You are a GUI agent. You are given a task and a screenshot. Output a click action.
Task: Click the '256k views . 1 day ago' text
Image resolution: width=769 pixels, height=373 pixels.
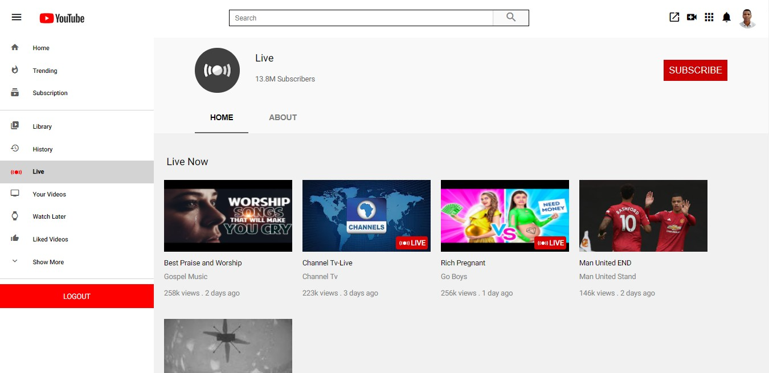point(477,293)
